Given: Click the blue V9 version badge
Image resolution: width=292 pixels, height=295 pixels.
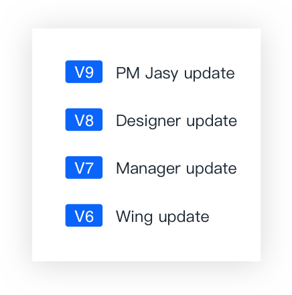Looking at the screenshot, I should pyautogui.click(x=84, y=72).
